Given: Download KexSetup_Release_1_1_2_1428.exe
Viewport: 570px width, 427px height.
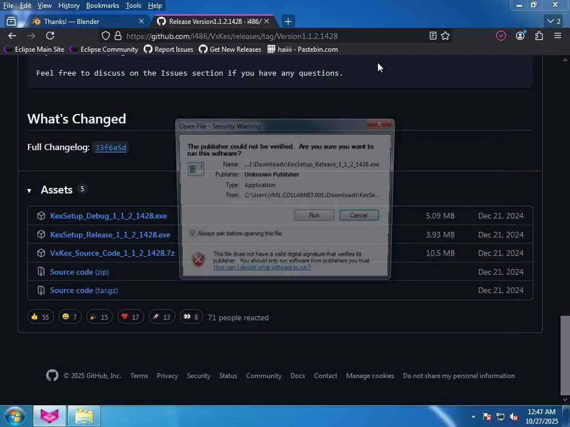Looking at the screenshot, I should [x=110, y=235].
